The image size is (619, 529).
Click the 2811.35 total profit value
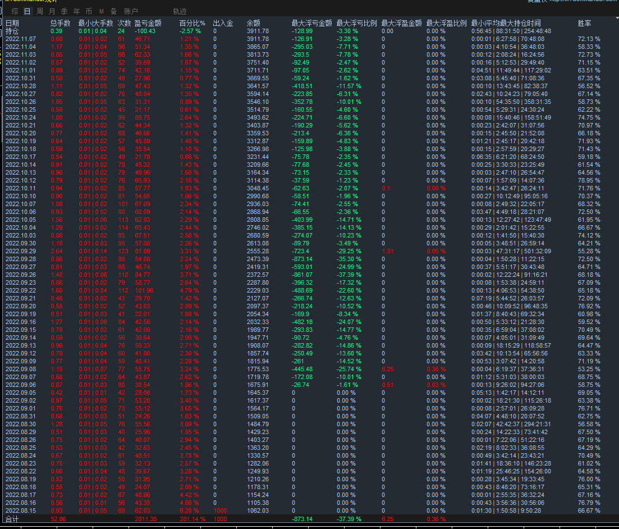(146, 519)
